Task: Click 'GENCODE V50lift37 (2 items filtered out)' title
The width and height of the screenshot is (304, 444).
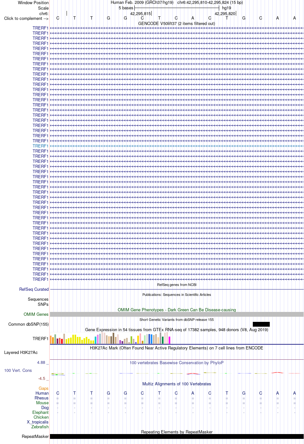Action: tap(177, 23)
